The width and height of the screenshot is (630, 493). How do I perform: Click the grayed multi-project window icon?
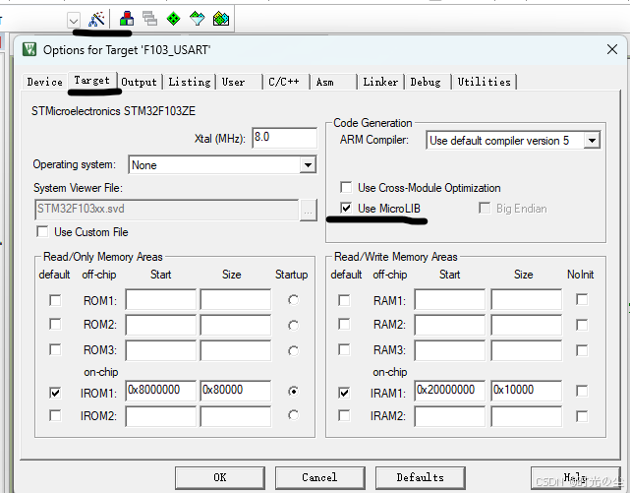click(x=149, y=19)
